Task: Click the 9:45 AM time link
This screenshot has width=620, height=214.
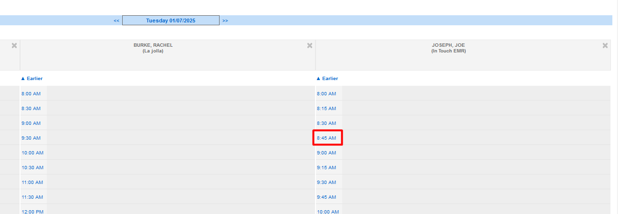Action: (326, 197)
